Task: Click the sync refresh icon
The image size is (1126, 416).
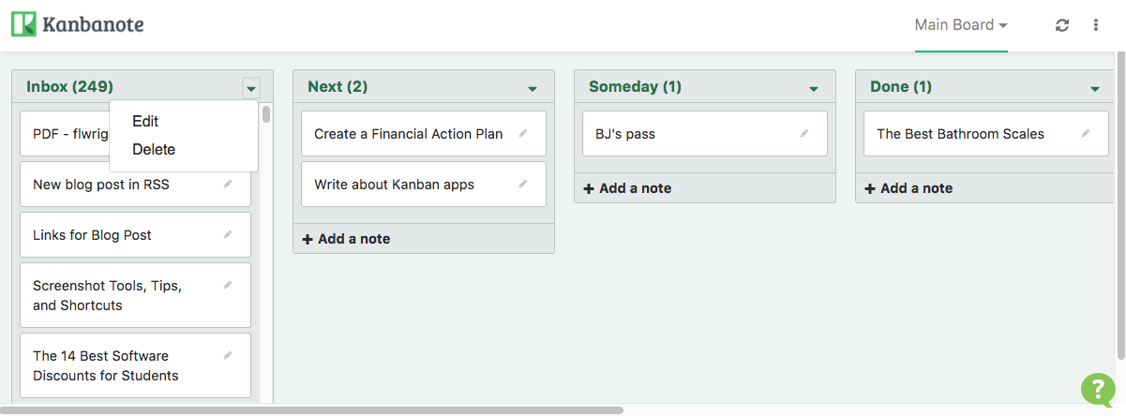Action: pos(1062,25)
